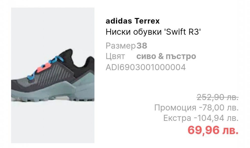Click the article code ADI6903001000004

[x=146, y=67]
